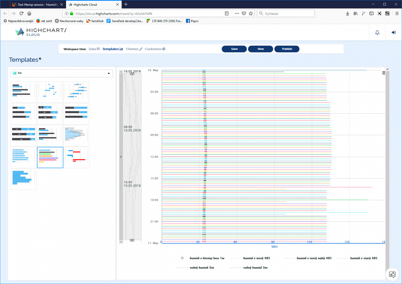This screenshot has width=402, height=284.
Task: Click the navigator scrollbar grip
Action: [121, 157]
